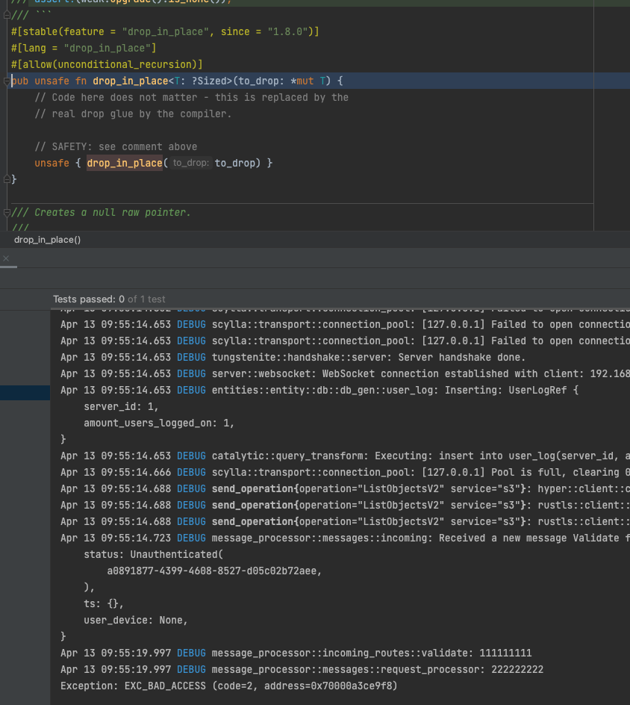Click the 'Pool is full, clearing' log line

click(x=345, y=472)
